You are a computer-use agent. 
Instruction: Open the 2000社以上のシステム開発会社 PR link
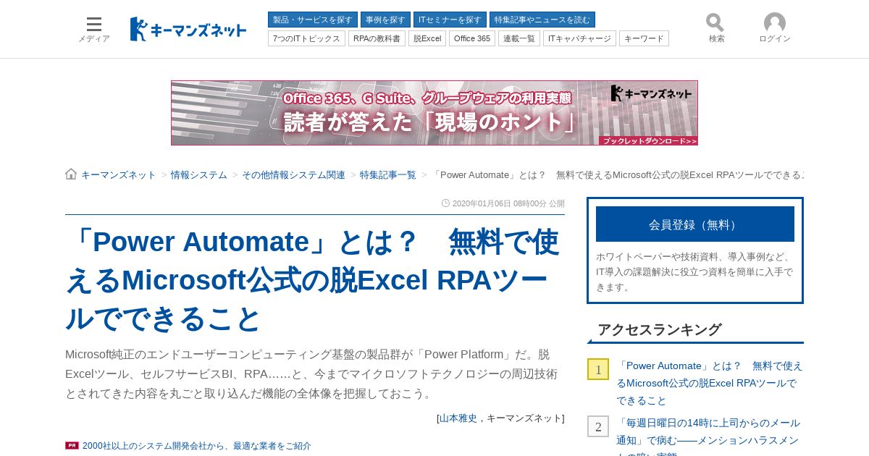[197, 446]
